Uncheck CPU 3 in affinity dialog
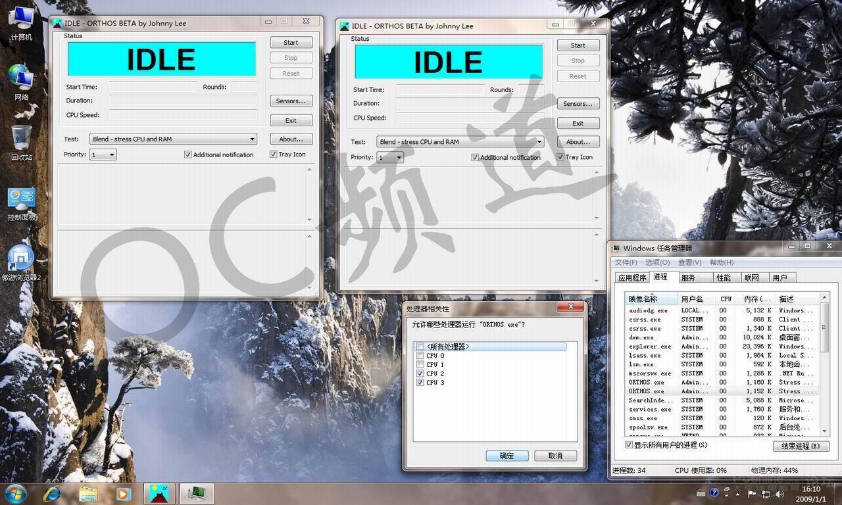 tap(420, 383)
